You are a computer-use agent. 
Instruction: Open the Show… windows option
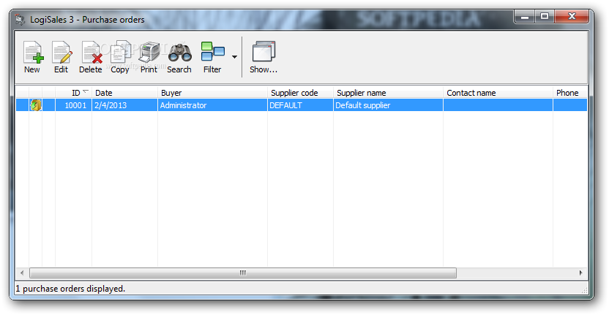[264, 58]
